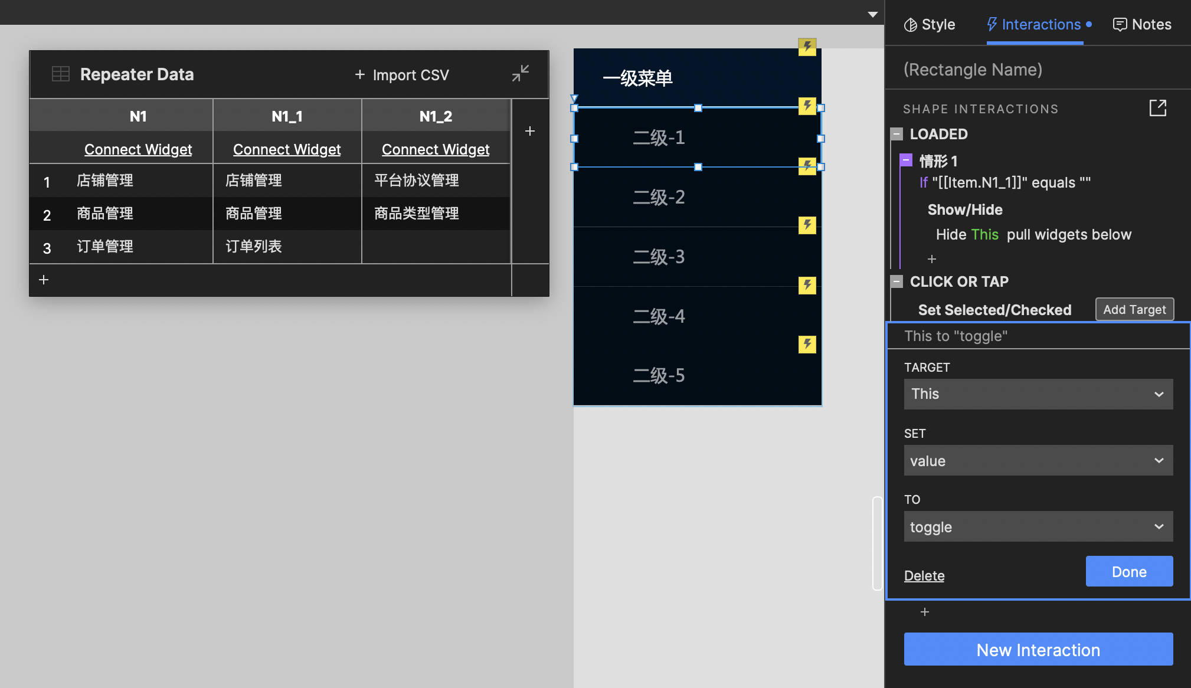Click the Style panel icon
The width and height of the screenshot is (1191, 688).
(x=909, y=24)
